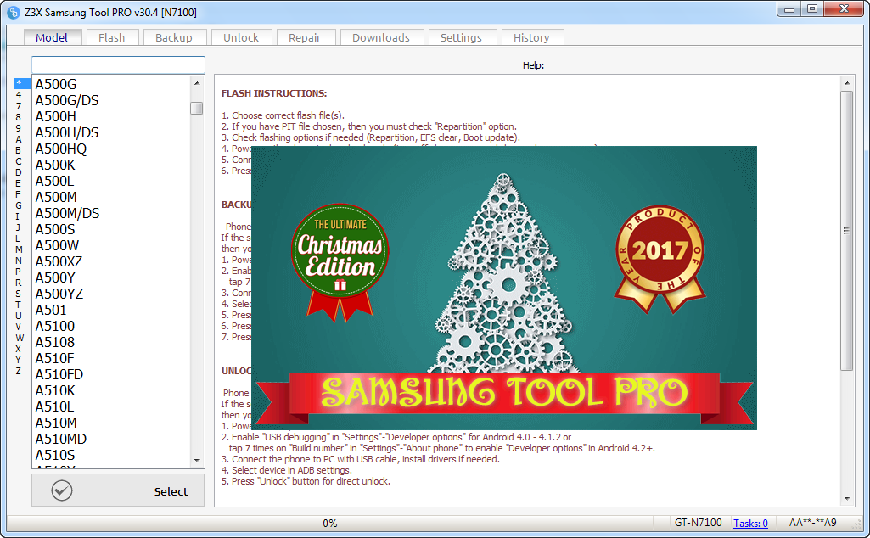The image size is (870, 538).
Task: Filter models by index letter A
Action: click(19, 138)
